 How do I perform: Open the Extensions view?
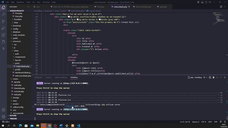pos(3,35)
